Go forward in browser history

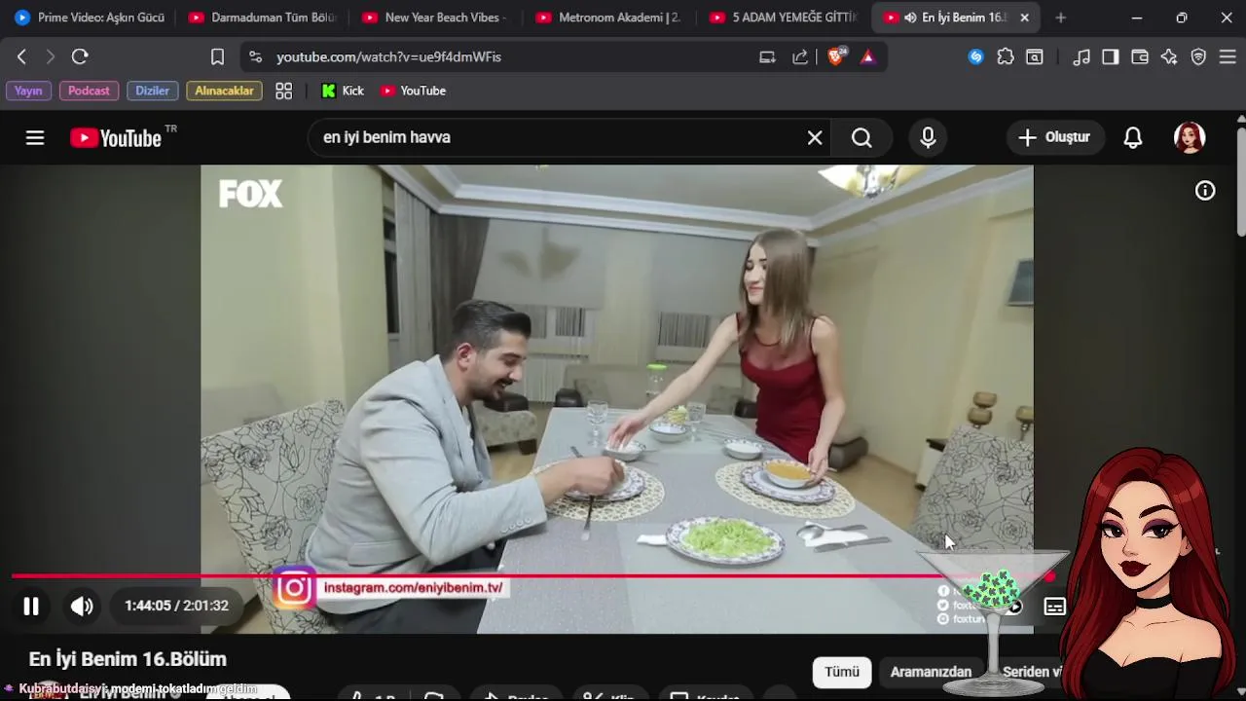click(x=51, y=56)
